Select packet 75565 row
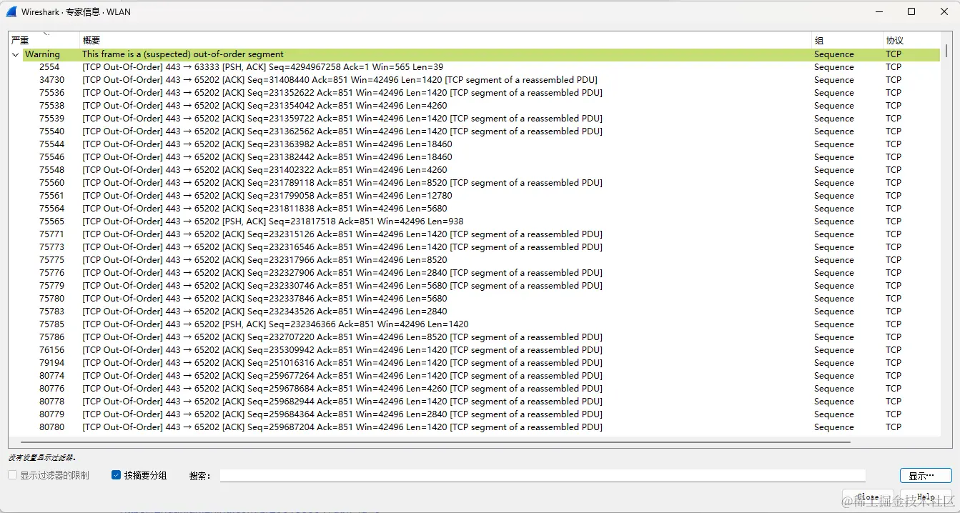 coord(474,221)
